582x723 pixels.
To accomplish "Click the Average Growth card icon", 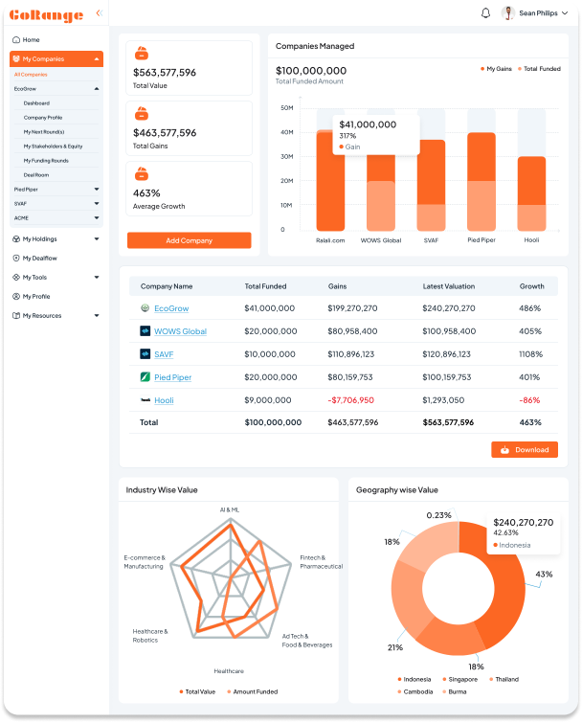I will [142, 174].
